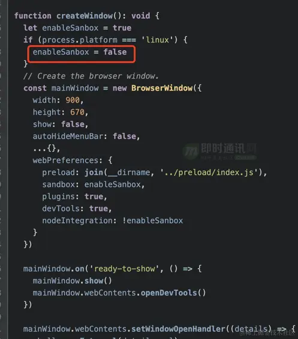The width and height of the screenshot is (298, 339).
Task: Click the setWindowOpenHandler method name
Action: [x=178, y=329]
